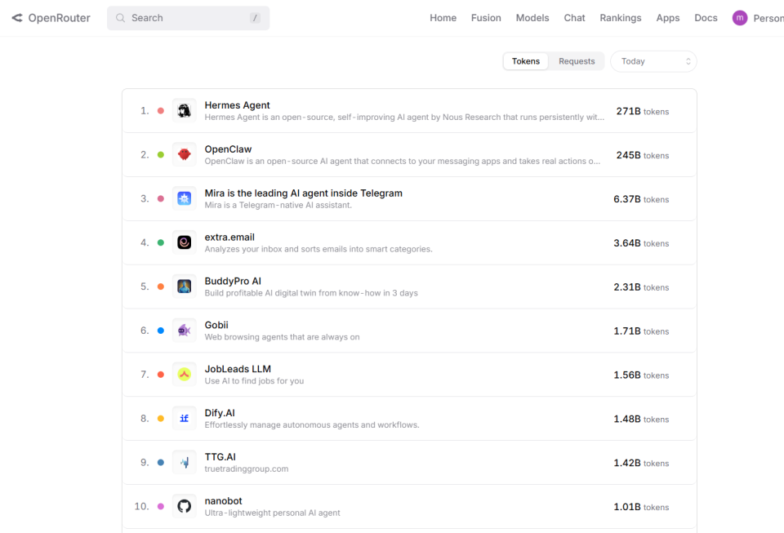The image size is (784, 533).
Task: Click the 1.01B tokens value
Action: tap(642, 507)
